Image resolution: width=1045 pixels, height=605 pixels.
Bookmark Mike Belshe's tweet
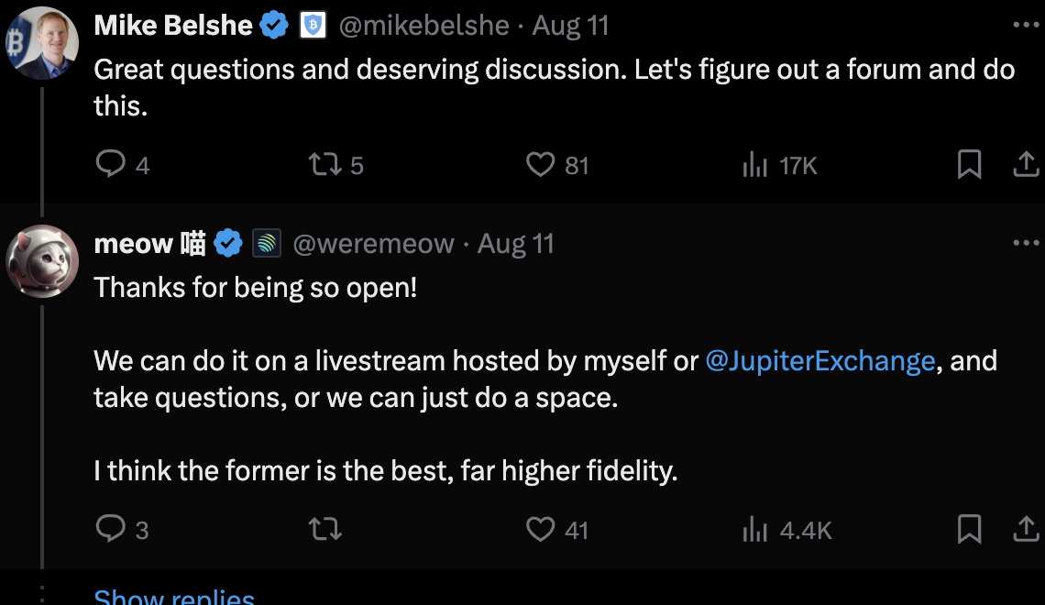point(969,165)
